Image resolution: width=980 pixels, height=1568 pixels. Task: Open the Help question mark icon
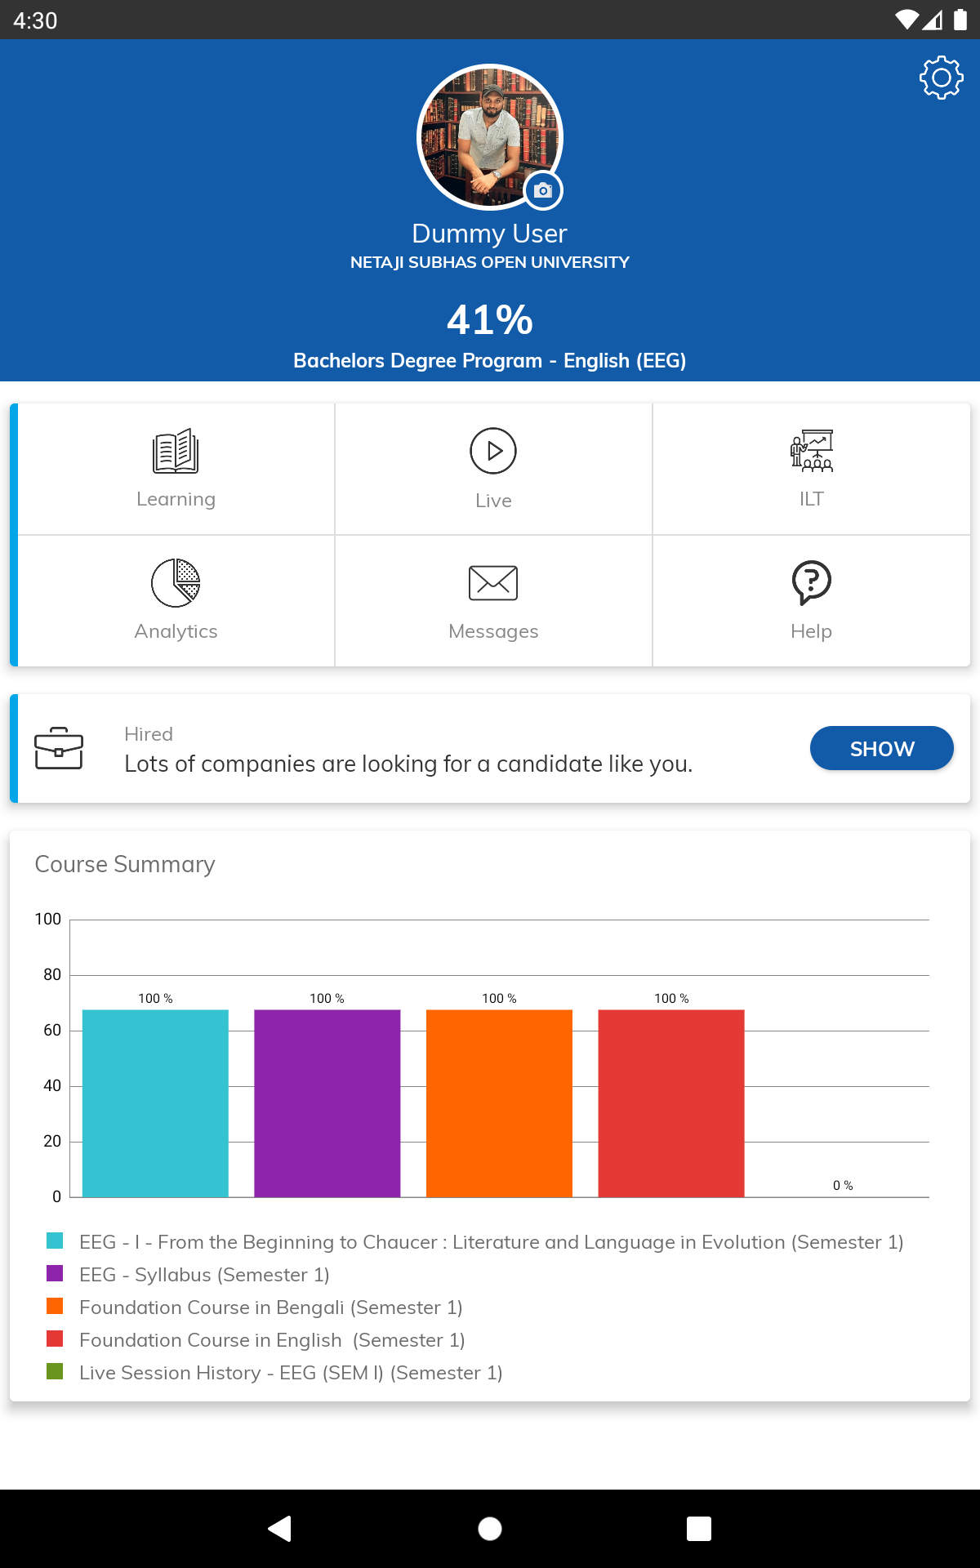(811, 583)
